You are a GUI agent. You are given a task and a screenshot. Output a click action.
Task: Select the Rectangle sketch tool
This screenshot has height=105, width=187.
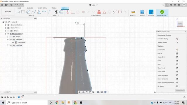coord(23,12)
